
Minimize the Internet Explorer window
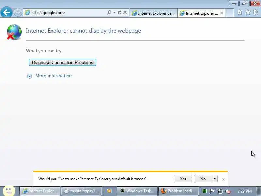click(234, 4)
